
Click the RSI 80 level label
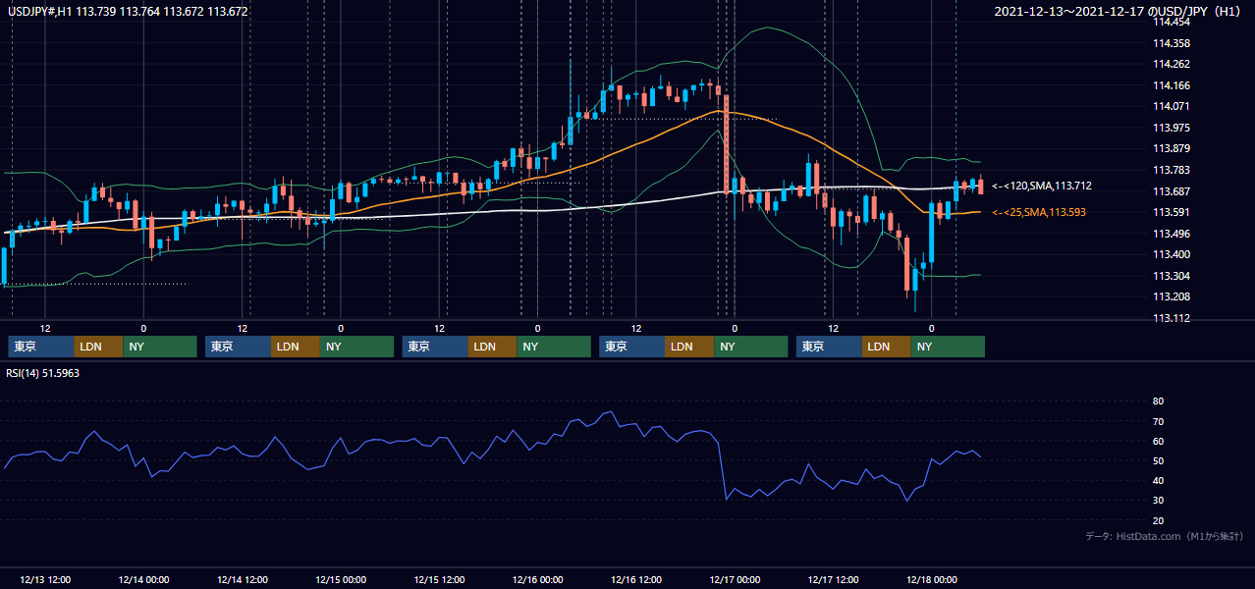pyautogui.click(x=1158, y=402)
